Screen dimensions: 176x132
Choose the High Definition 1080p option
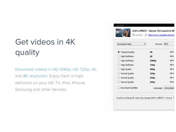[119, 61]
